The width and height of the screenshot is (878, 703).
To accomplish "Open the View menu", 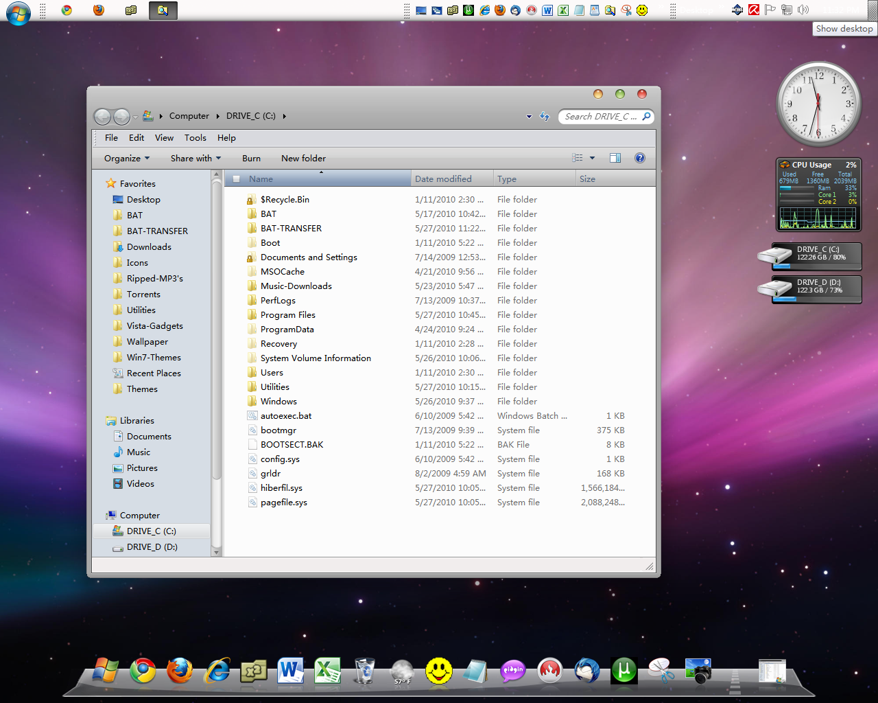I will point(164,137).
